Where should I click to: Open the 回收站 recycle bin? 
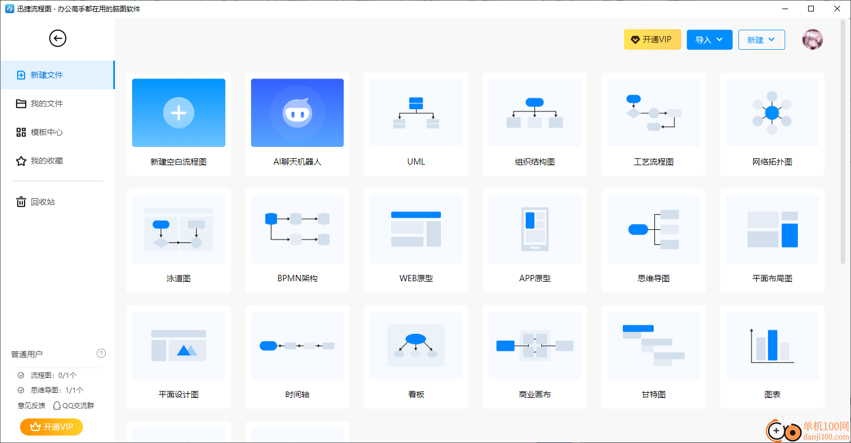point(57,202)
